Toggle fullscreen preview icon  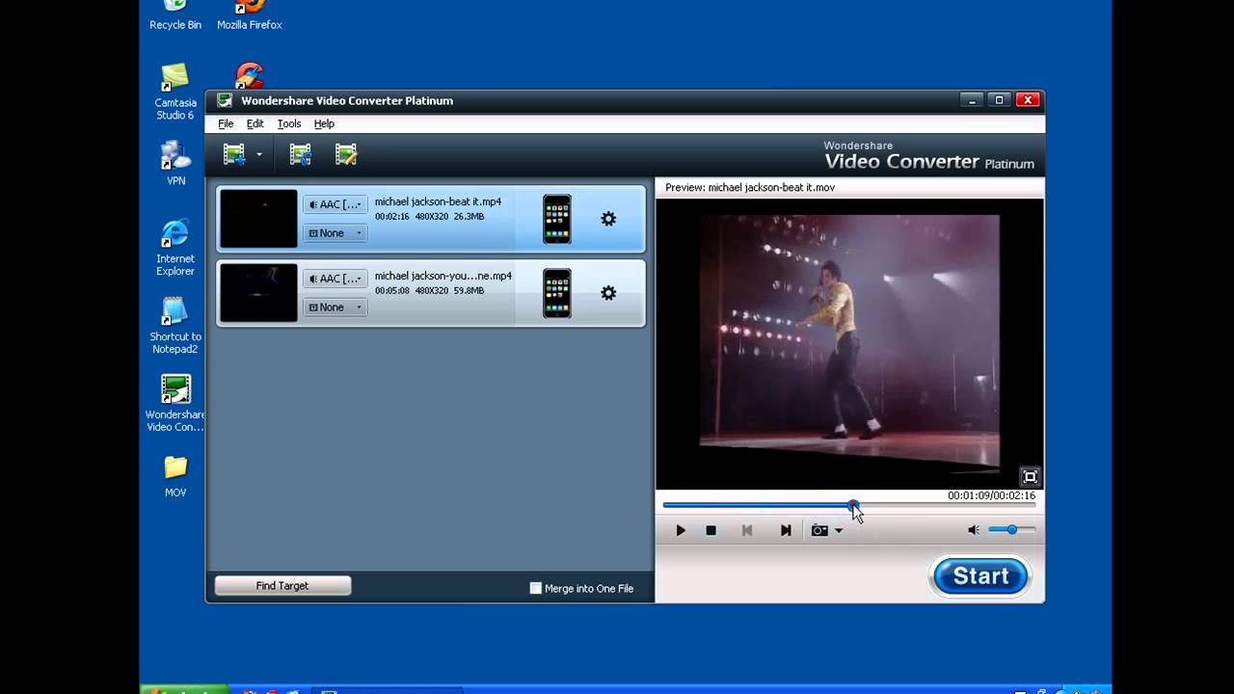1030,477
